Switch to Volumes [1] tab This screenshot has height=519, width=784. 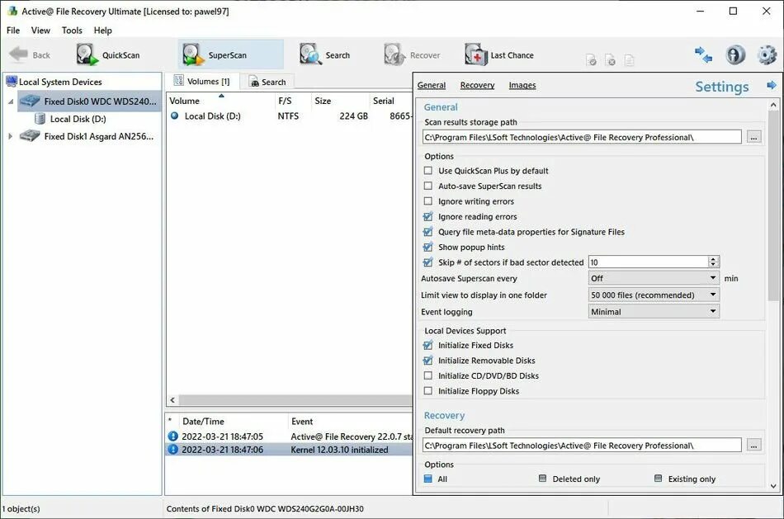click(x=202, y=81)
